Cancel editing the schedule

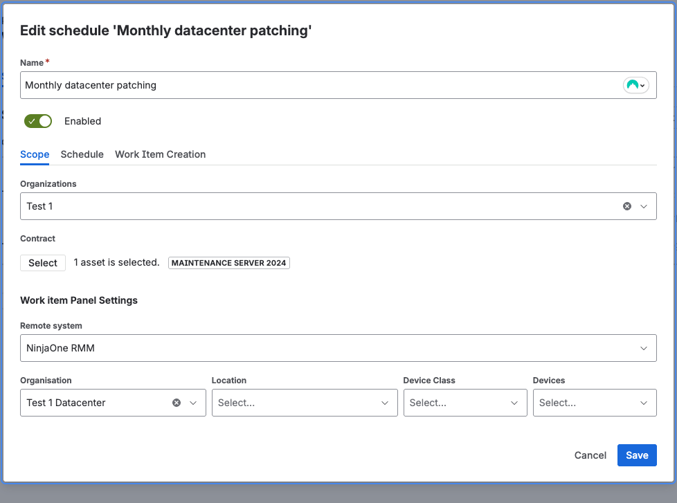(x=590, y=455)
